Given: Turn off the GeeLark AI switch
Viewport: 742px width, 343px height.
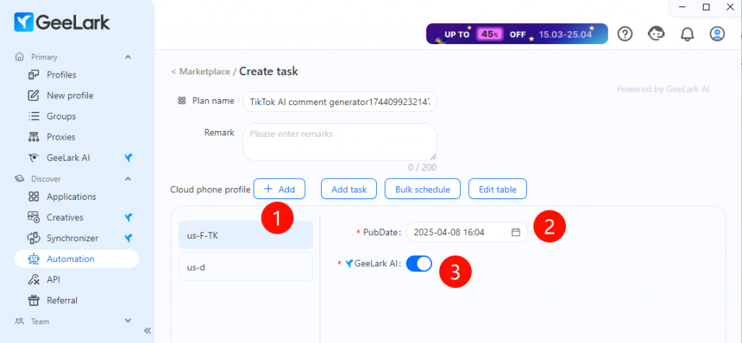Looking at the screenshot, I should point(419,263).
